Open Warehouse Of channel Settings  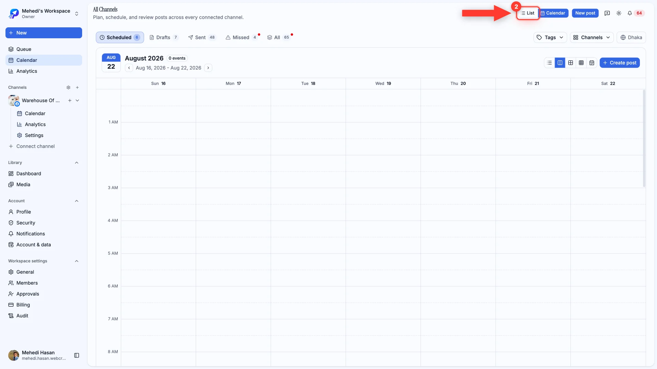click(x=48, y=135)
